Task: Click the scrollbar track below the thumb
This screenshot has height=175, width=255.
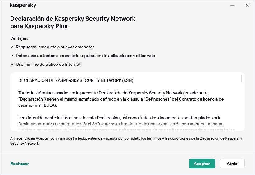Action: point(242,105)
